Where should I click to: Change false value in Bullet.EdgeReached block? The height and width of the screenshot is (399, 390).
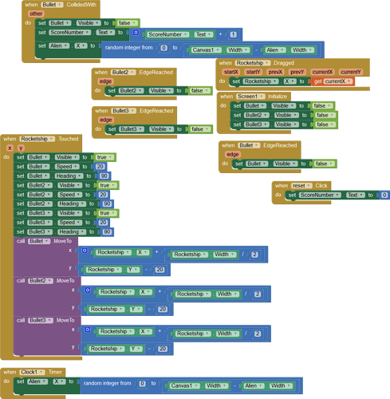point(324,164)
